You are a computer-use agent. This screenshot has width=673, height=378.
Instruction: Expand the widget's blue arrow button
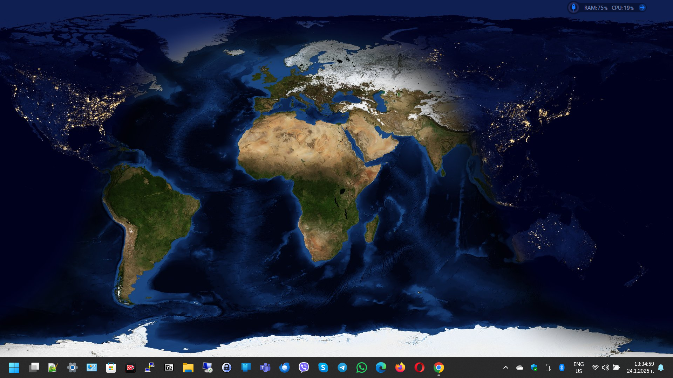tap(642, 7)
